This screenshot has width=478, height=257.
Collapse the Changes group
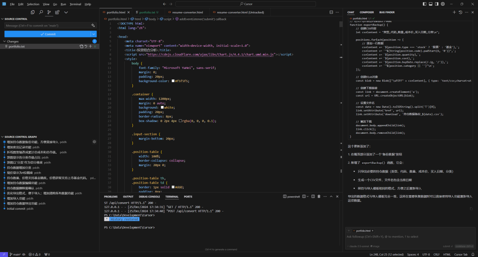4,42
